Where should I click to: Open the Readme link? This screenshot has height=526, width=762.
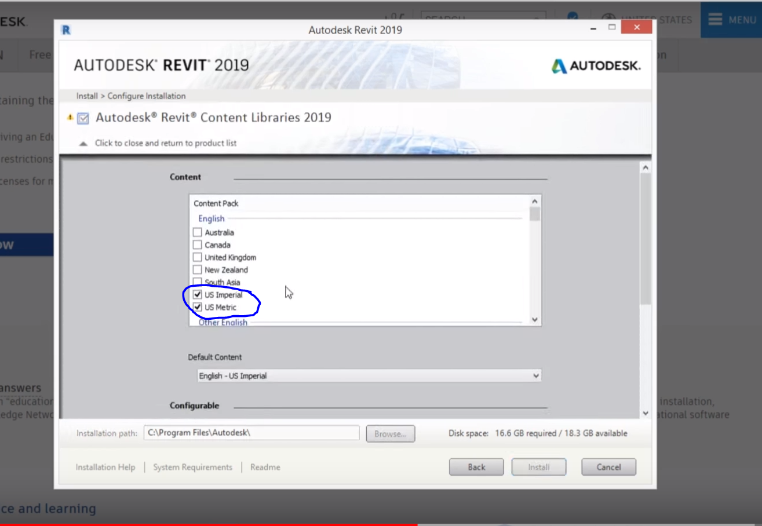coord(265,467)
